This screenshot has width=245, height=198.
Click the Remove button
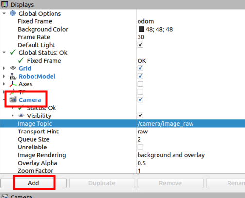click(170, 183)
